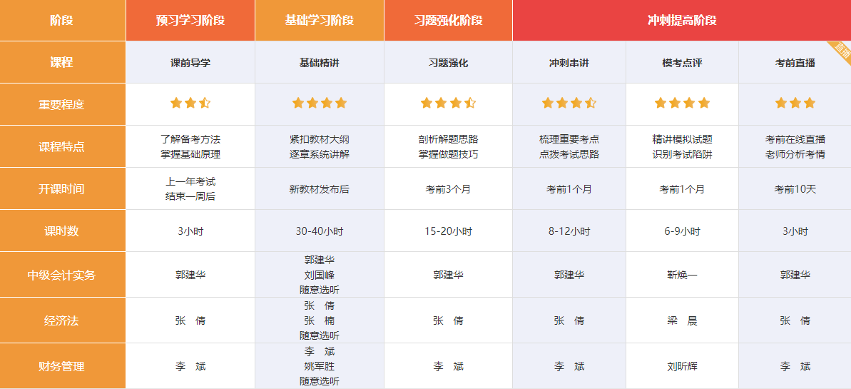Click the 新教材发布后 cell

(x=319, y=189)
